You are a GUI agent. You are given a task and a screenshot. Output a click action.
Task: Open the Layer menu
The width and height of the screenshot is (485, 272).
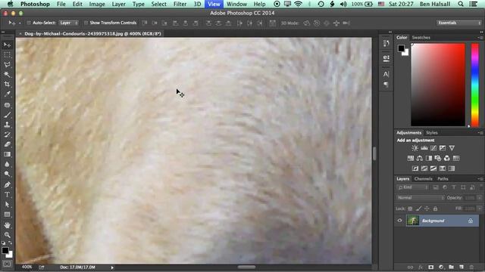[x=118, y=4]
